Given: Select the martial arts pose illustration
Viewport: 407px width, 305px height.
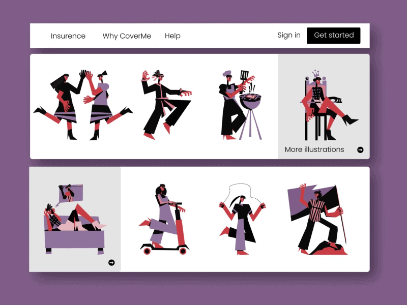Looking at the screenshot, I should coord(166,105).
